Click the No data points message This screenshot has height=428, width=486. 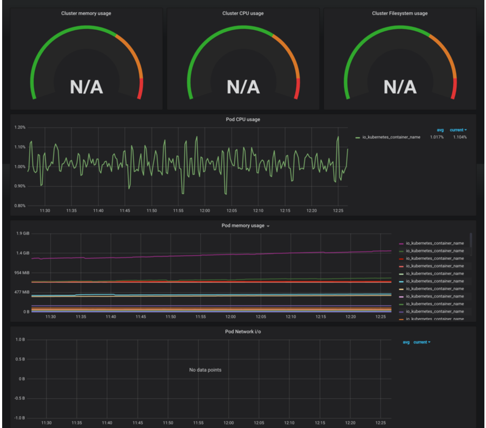tap(205, 370)
